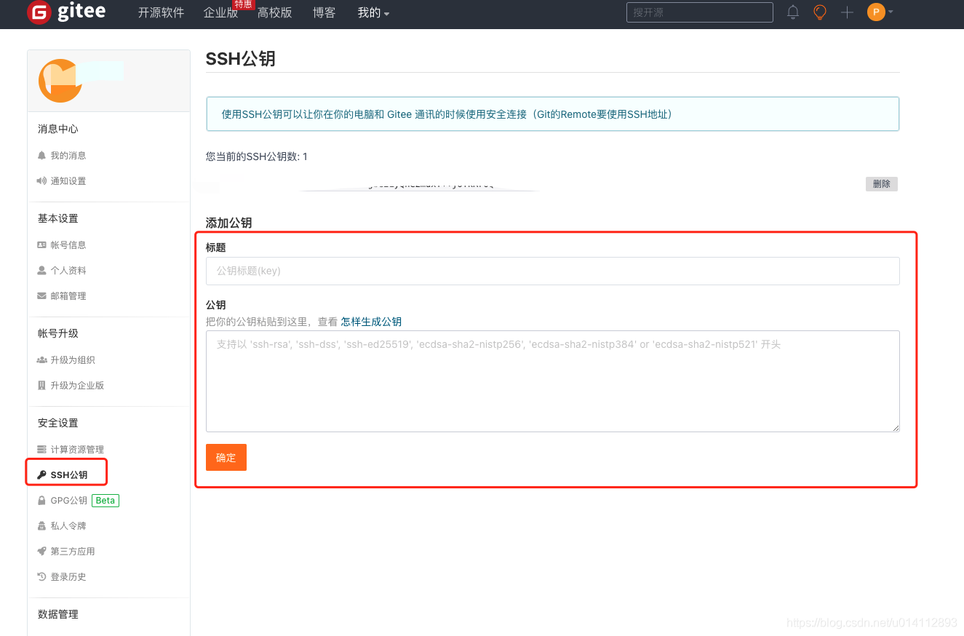Click the building icon beside 升级为企业版
The image size is (964, 636).
(41, 386)
